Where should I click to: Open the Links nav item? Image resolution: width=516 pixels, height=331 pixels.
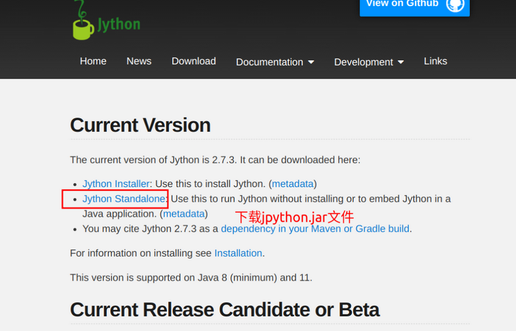tap(435, 61)
